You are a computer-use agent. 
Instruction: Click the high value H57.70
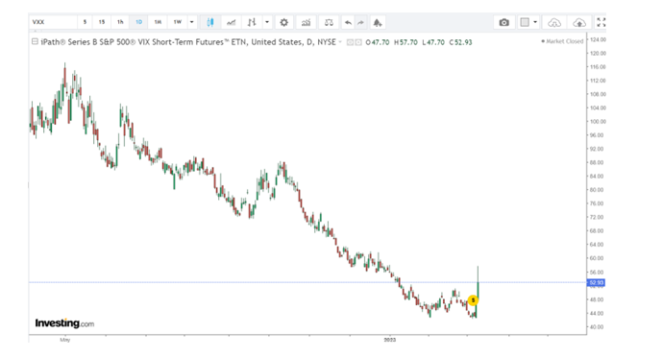point(405,42)
